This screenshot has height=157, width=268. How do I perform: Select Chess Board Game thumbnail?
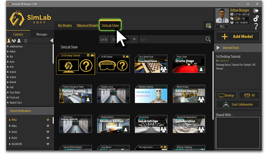pos(151,64)
